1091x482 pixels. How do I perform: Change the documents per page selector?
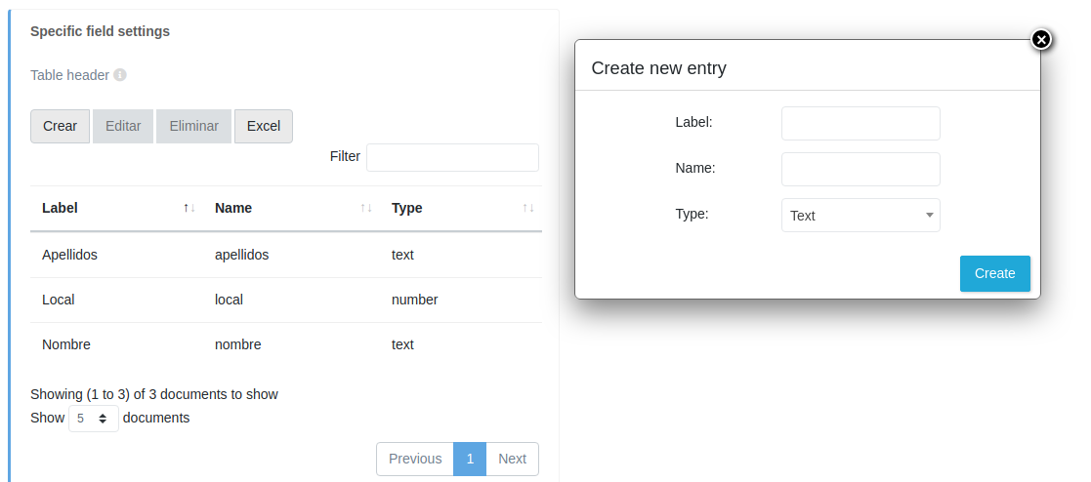pos(94,419)
